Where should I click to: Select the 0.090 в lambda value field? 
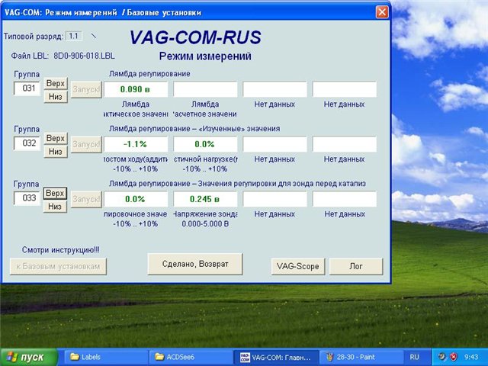tap(136, 89)
